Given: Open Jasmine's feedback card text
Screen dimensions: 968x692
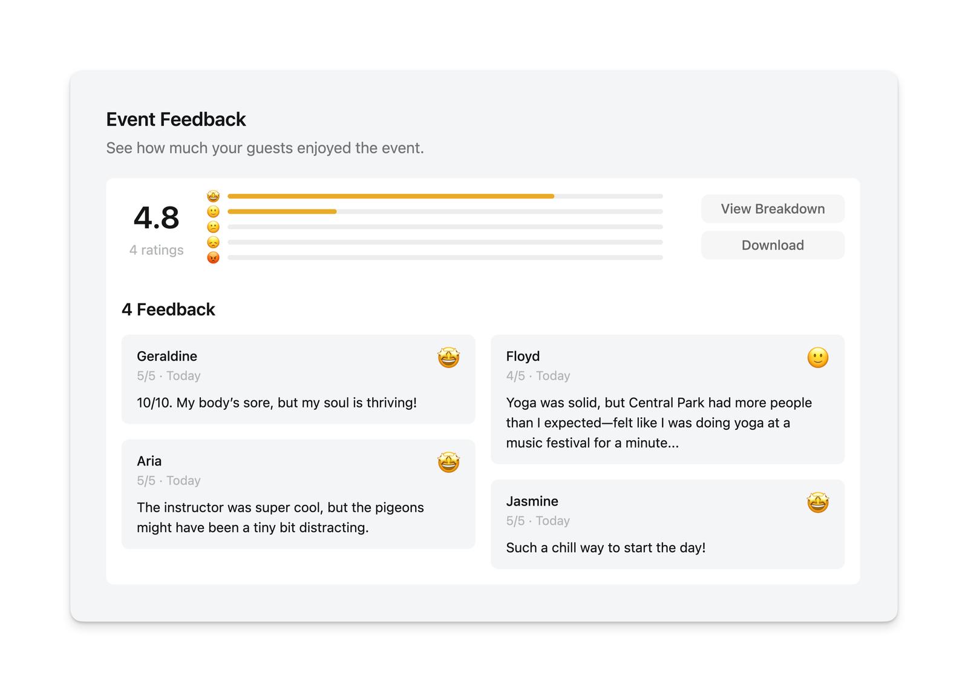Looking at the screenshot, I should pos(606,548).
